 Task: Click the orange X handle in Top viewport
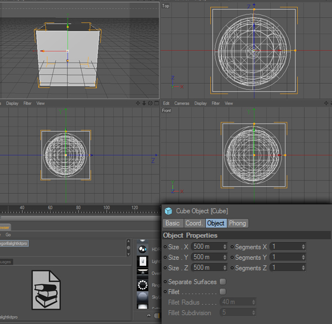pyautogui.click(x=295, y=50)
